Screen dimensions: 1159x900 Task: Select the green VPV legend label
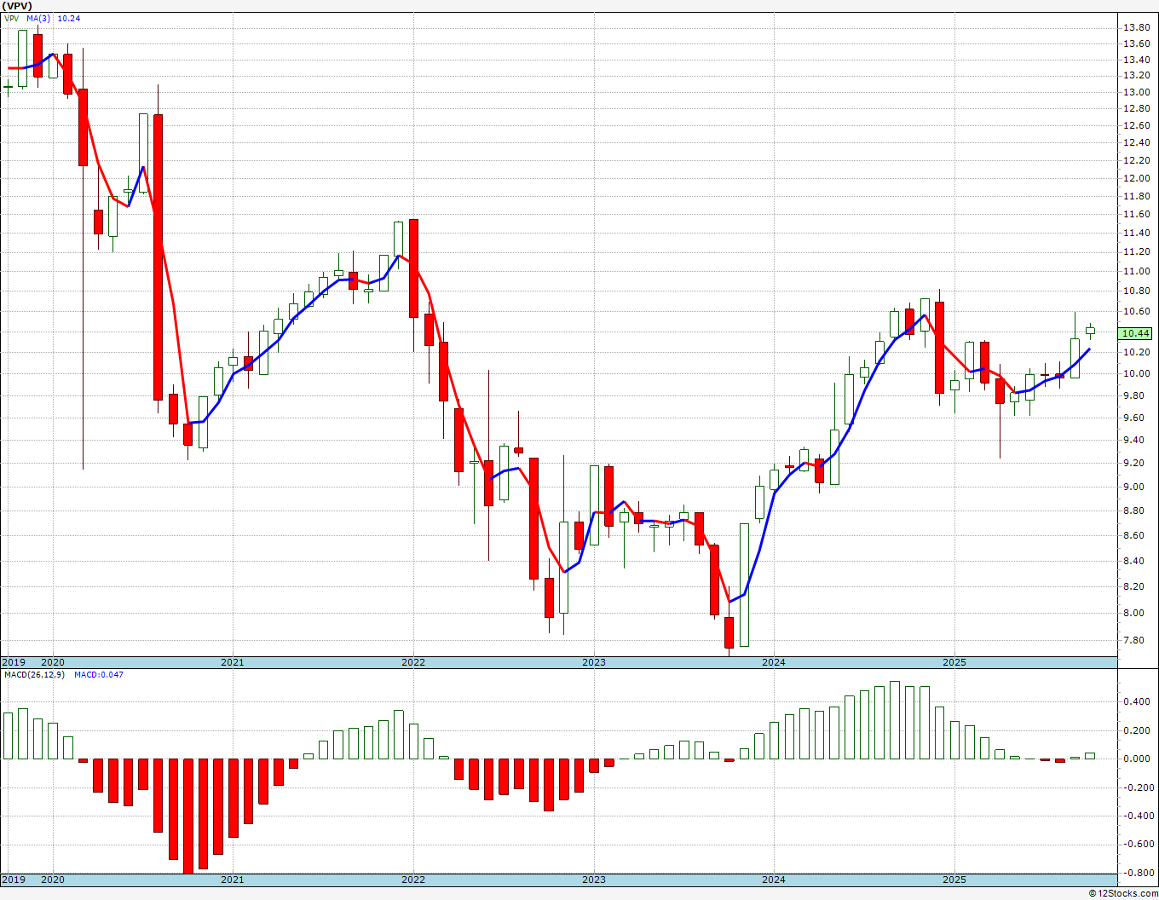[x=11, y=18]
